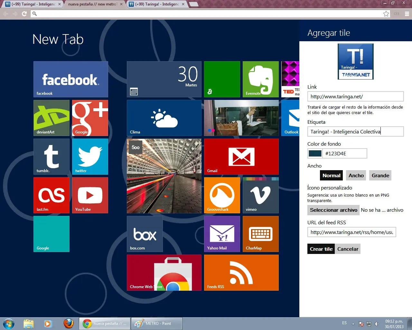The width and height of the screenshot is (412, 330).
Task: Open the YouTube tile
Action: [90, 195]
